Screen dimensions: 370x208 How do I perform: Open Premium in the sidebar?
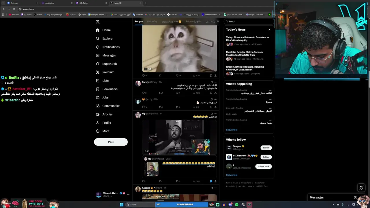point(105,72)
